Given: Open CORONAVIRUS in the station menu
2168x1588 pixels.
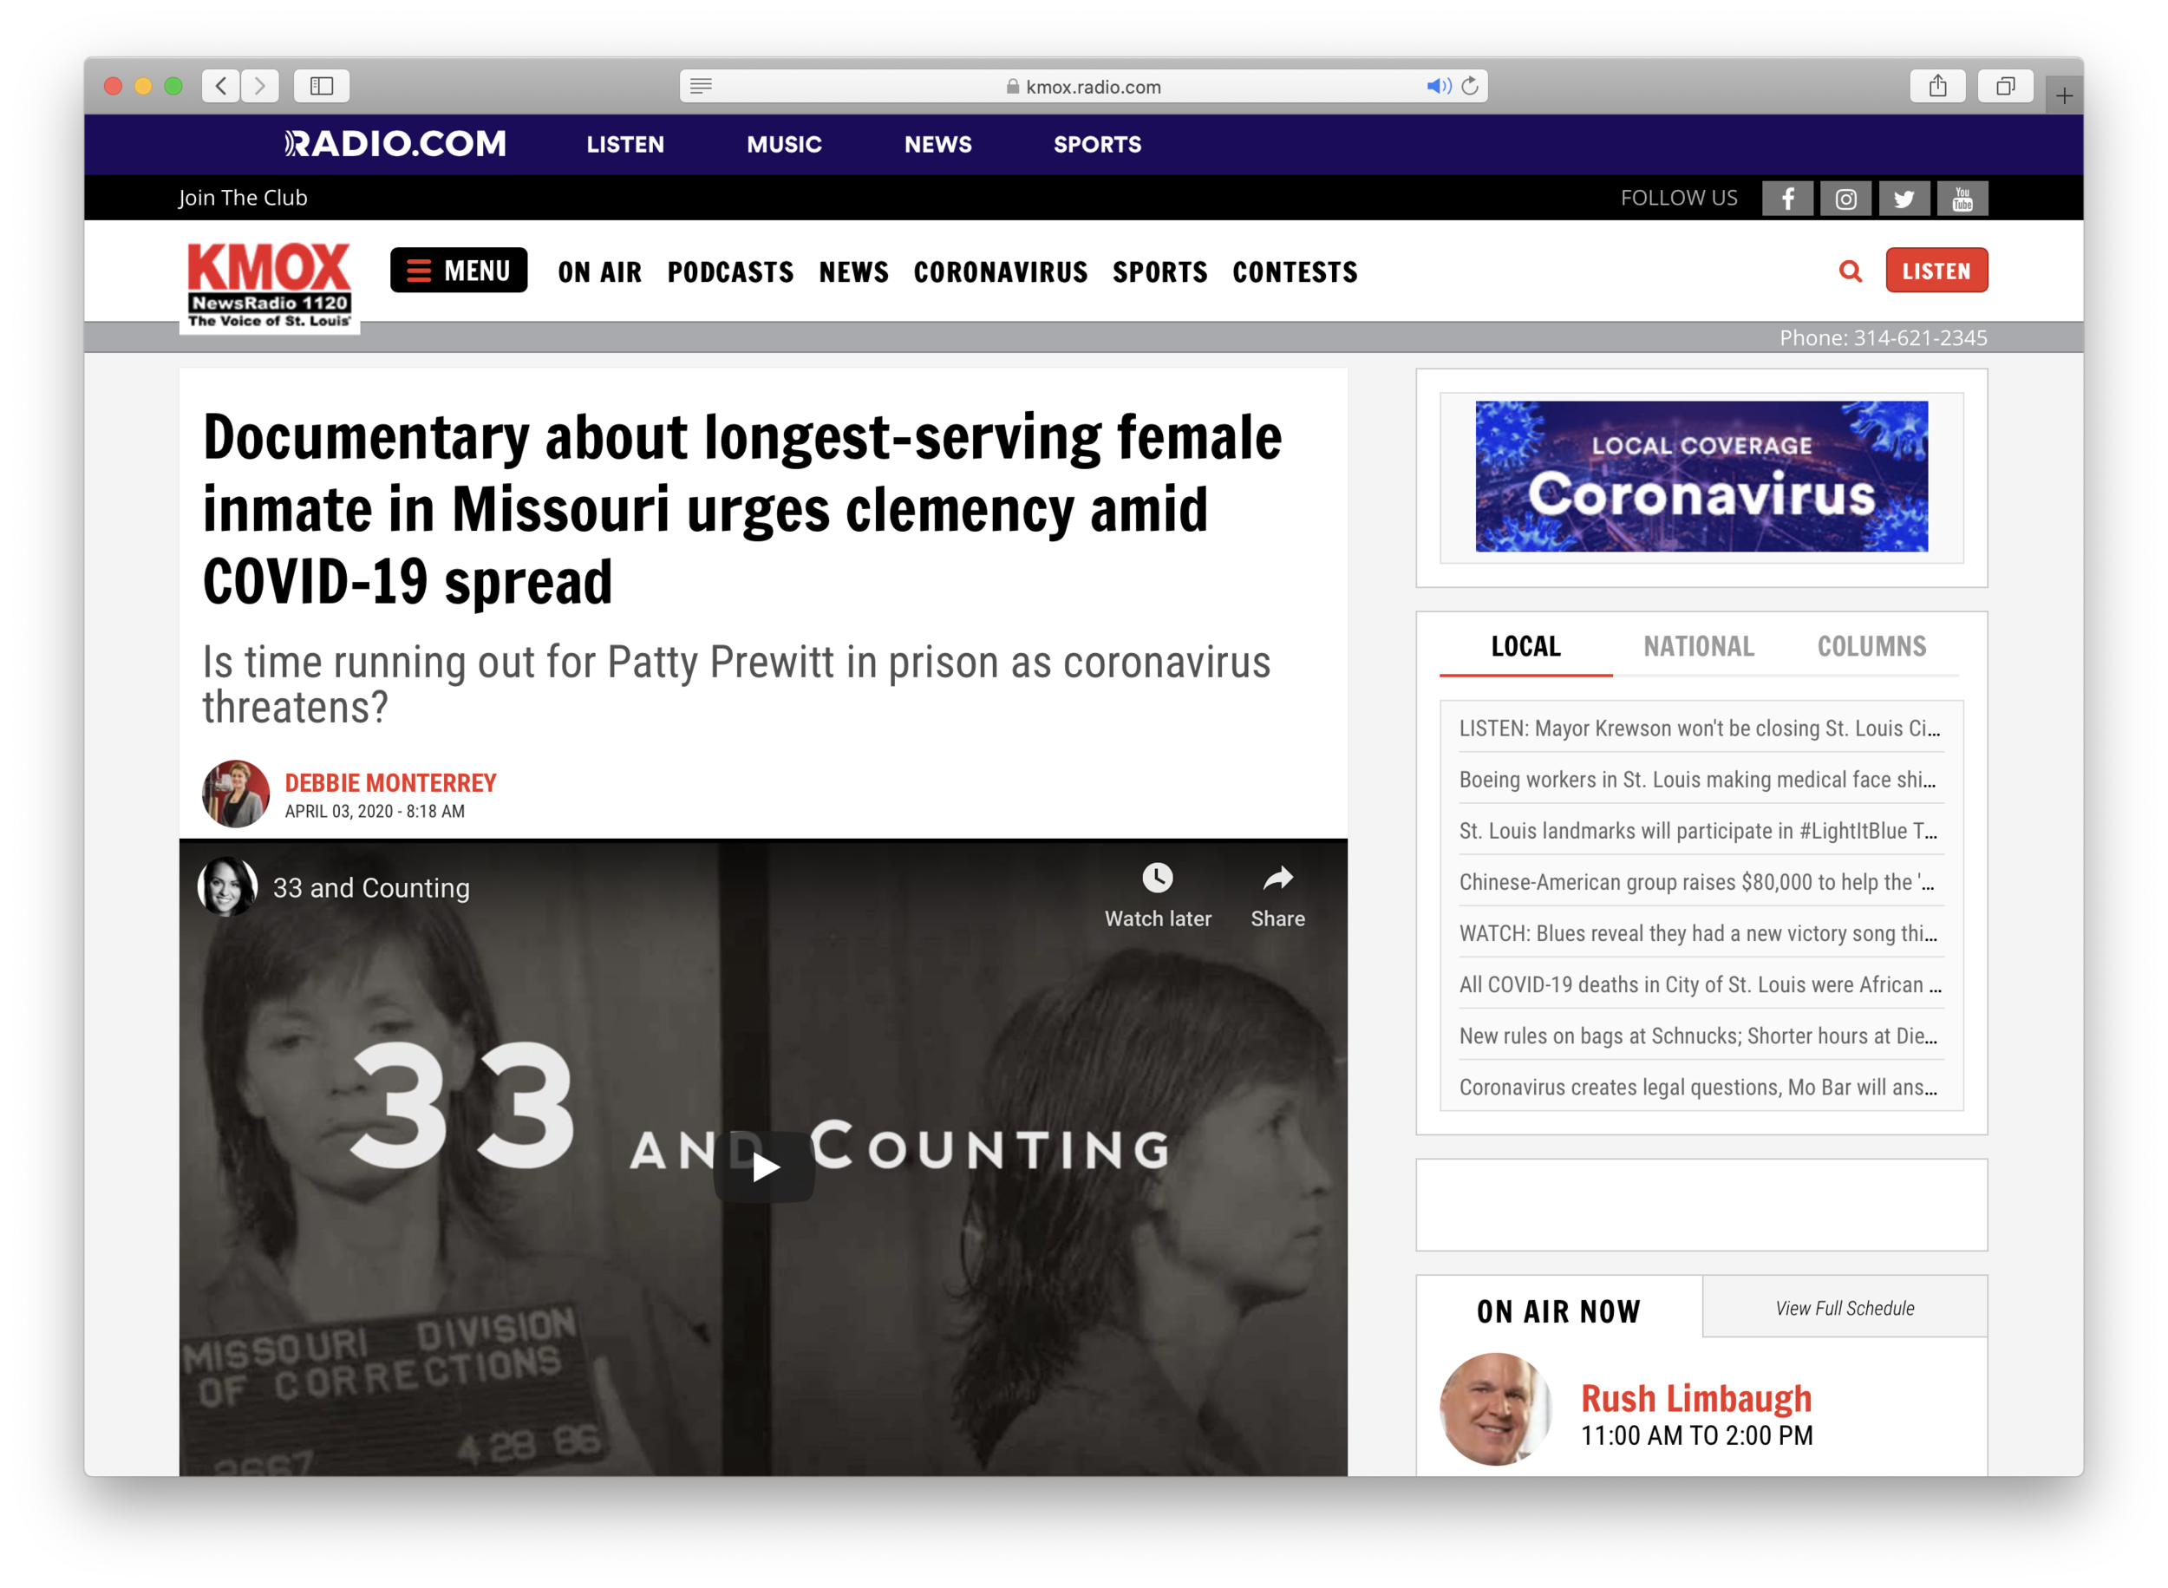Looking at the screenshot, I should tap(1001, 273).
